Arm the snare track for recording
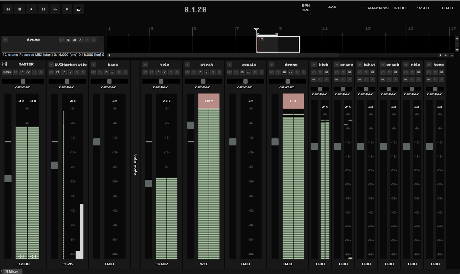Viewport: 460px width, 274px height. click(x=337, y=65)
